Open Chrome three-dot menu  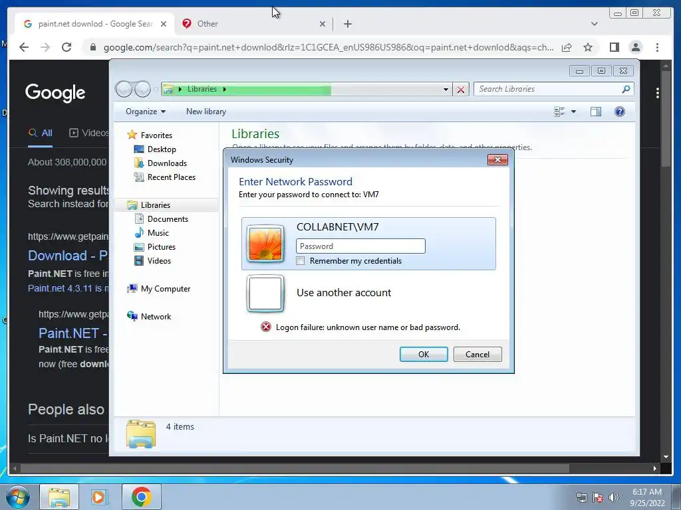(x=657, y=47)
